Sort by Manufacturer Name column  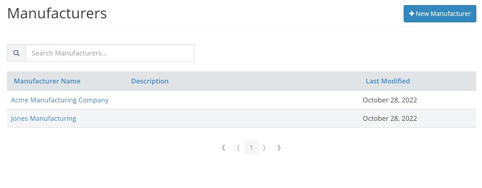[47, 81]
